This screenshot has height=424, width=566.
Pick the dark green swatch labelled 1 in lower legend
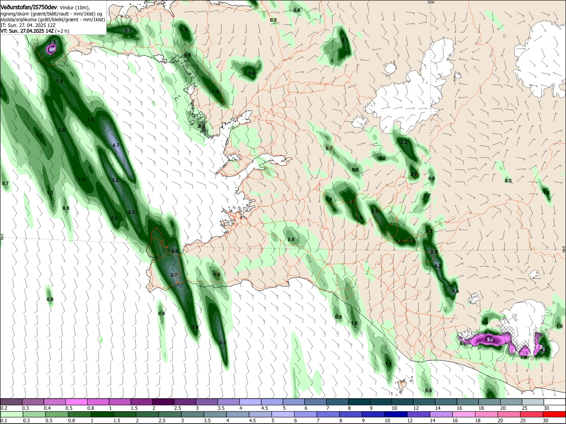click(102, 415)
